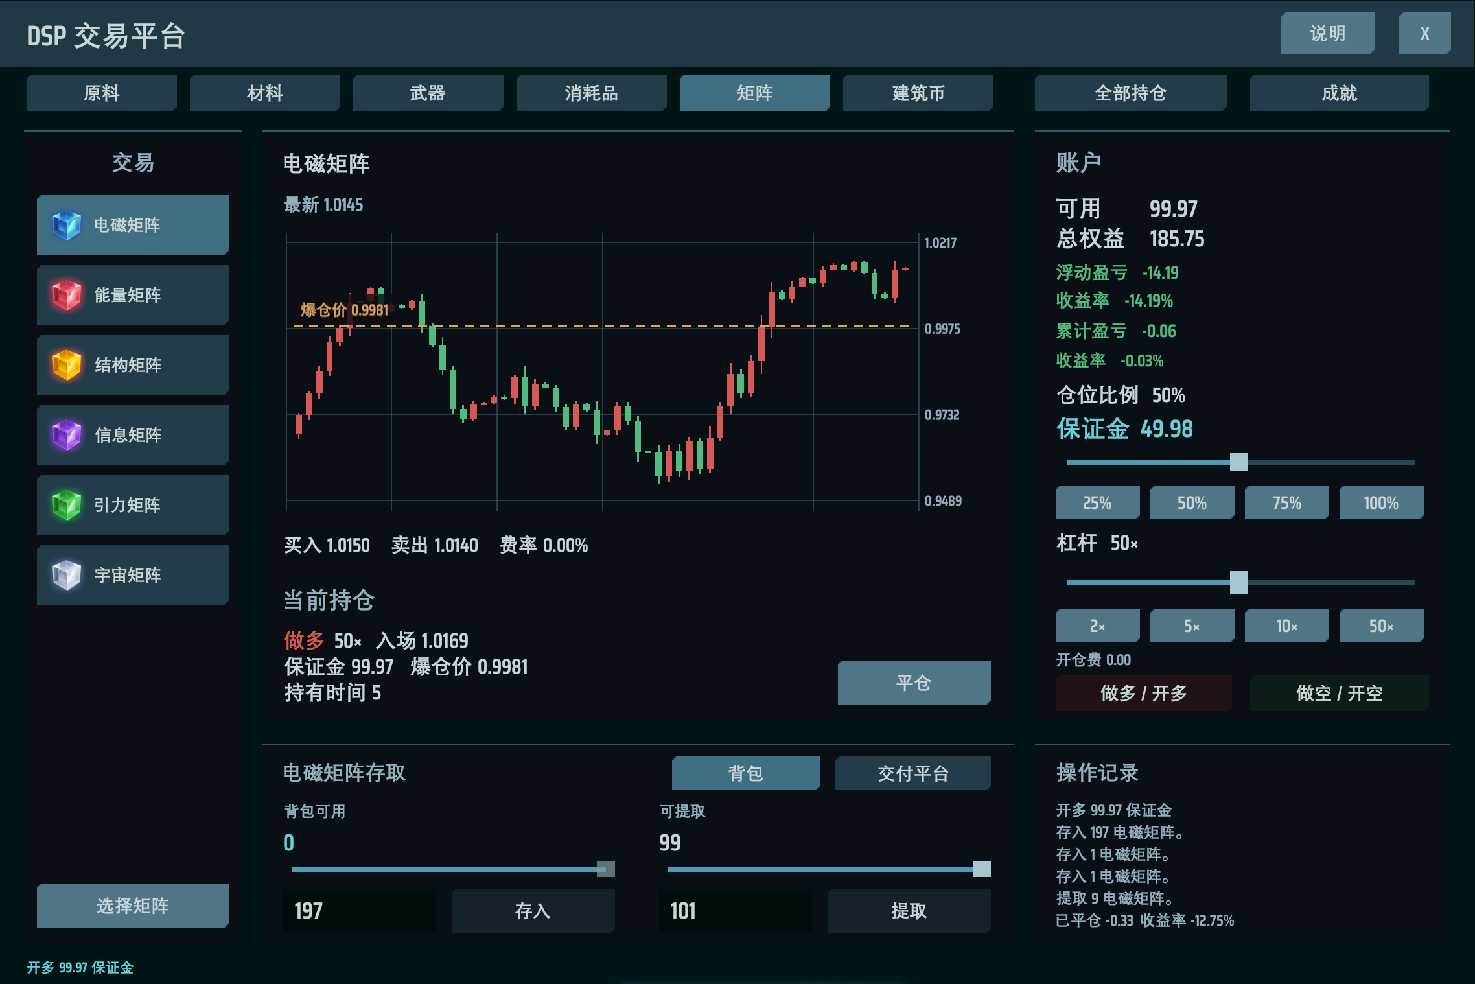This screenshot has height=984, width=1475.
Task: Click the 存入 deposit button
Action: point(533,911)
